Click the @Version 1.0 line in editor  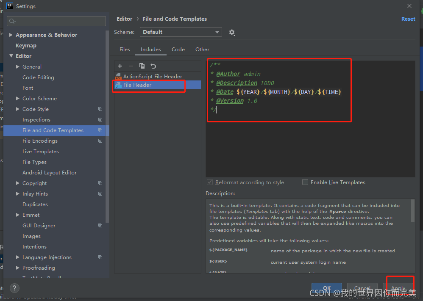pyautogui.click(x=234, y=101)
